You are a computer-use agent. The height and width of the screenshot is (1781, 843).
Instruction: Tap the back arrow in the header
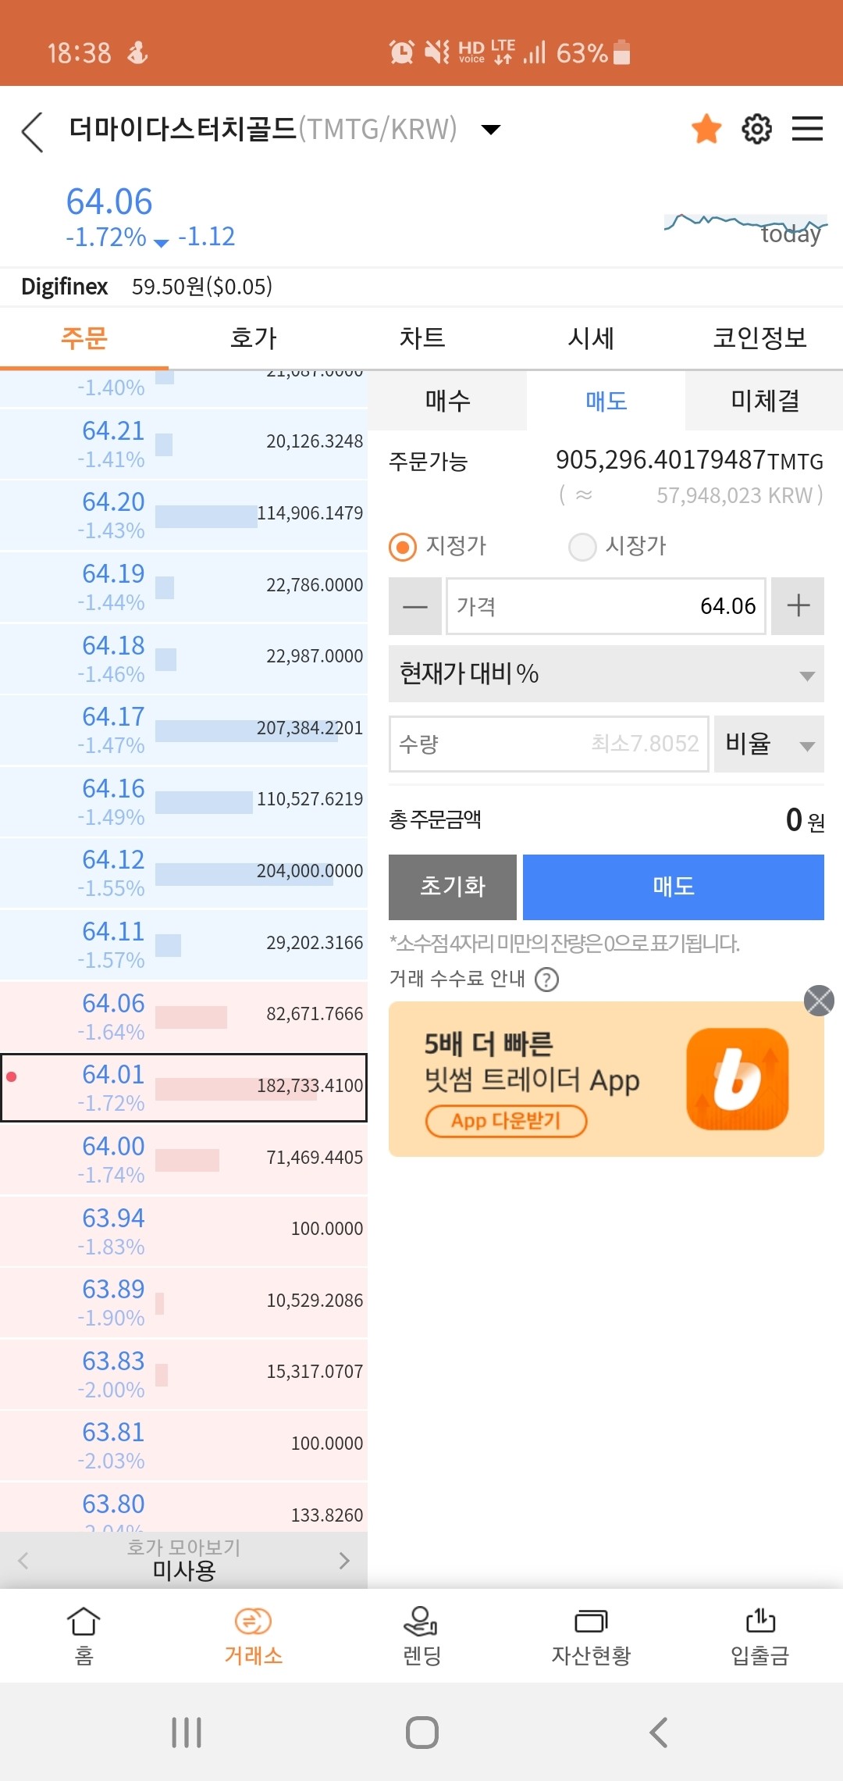pos(32,131)
